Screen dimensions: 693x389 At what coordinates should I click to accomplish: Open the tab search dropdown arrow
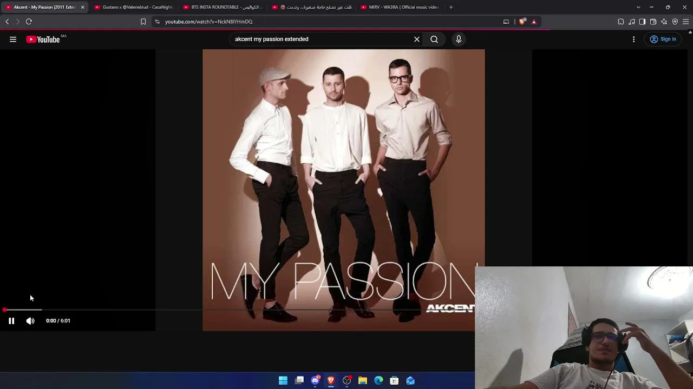coord(638,7)
